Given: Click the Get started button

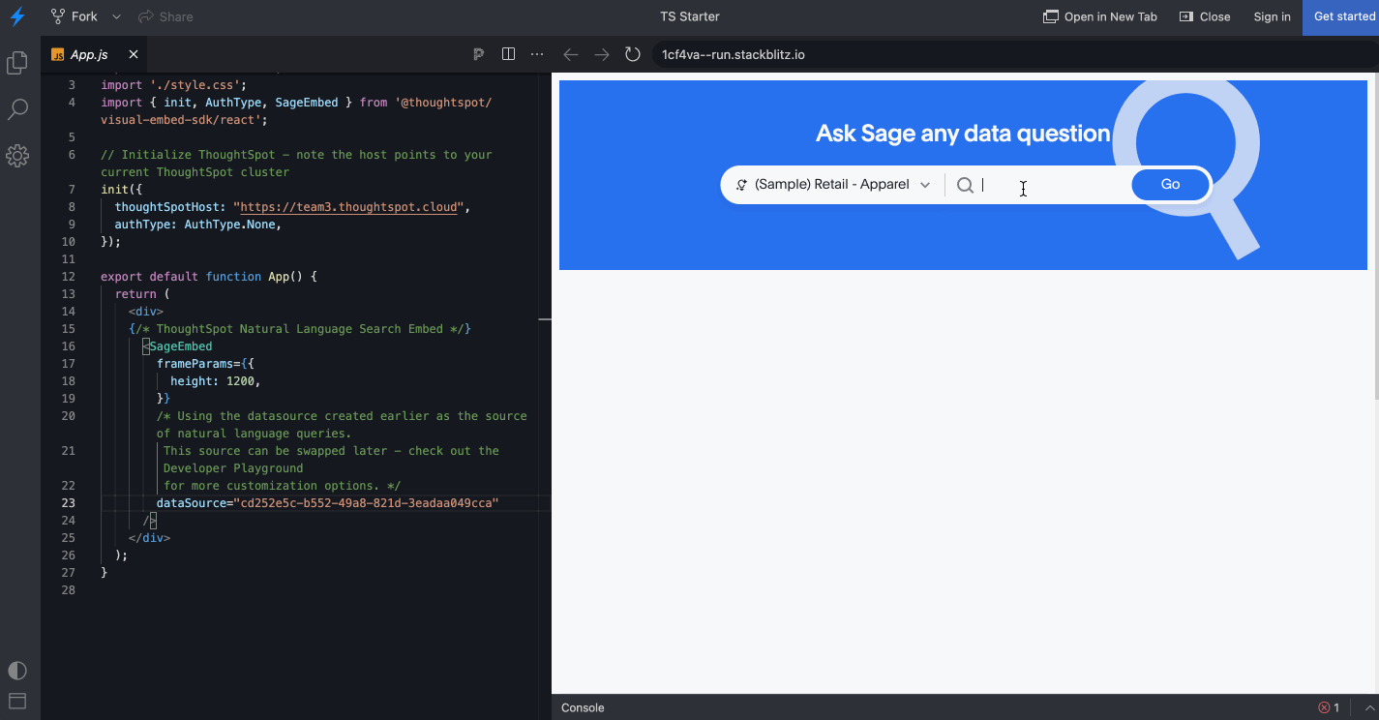Looking at the screenshot, I should click(1343, 16).
